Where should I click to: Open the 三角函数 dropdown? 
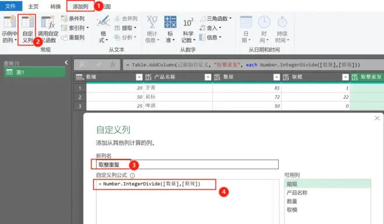pos(215,19)
